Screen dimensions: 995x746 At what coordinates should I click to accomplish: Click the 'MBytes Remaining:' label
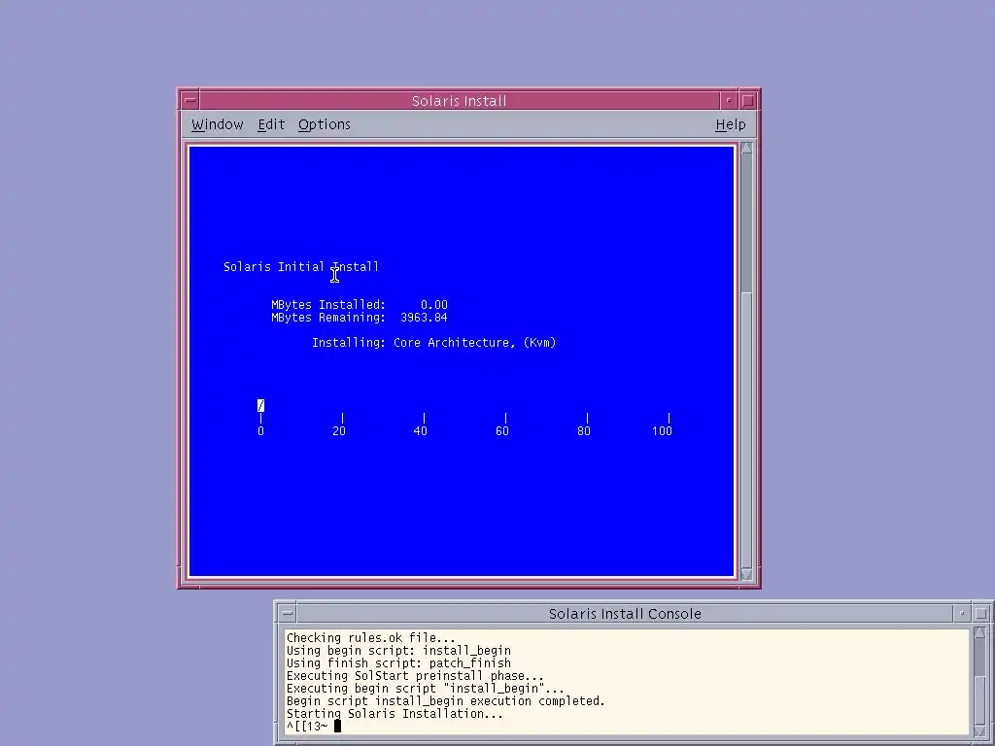pos(328,318)
